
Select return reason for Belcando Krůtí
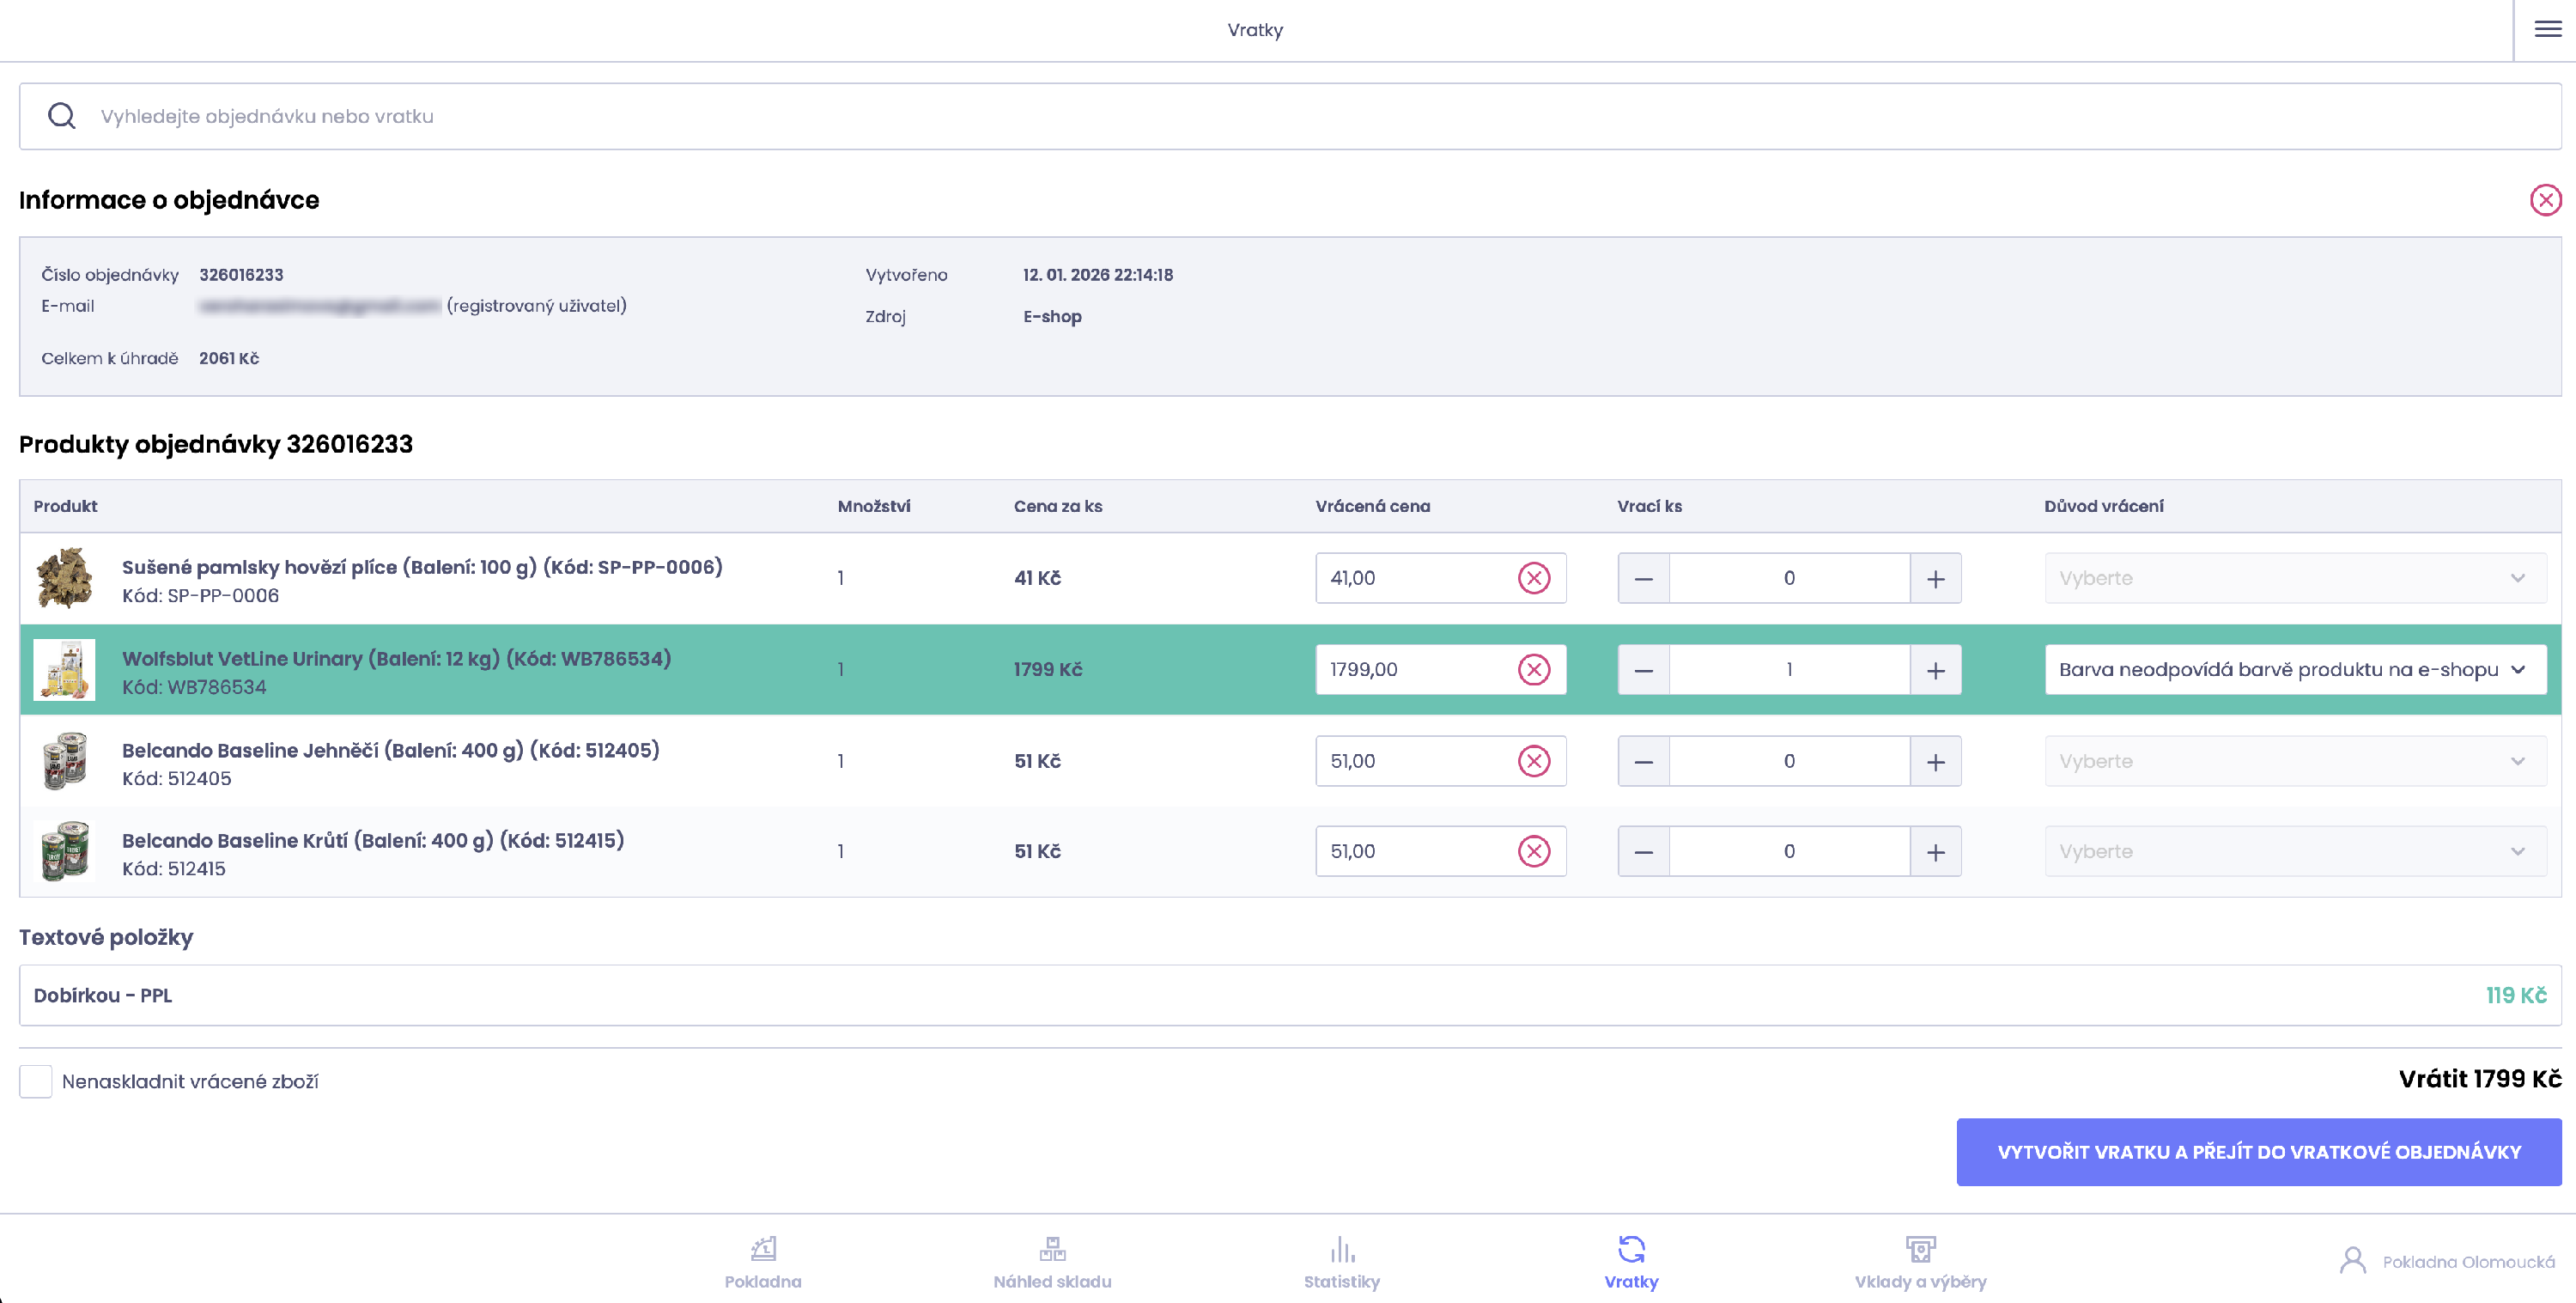click(2294, 851)
